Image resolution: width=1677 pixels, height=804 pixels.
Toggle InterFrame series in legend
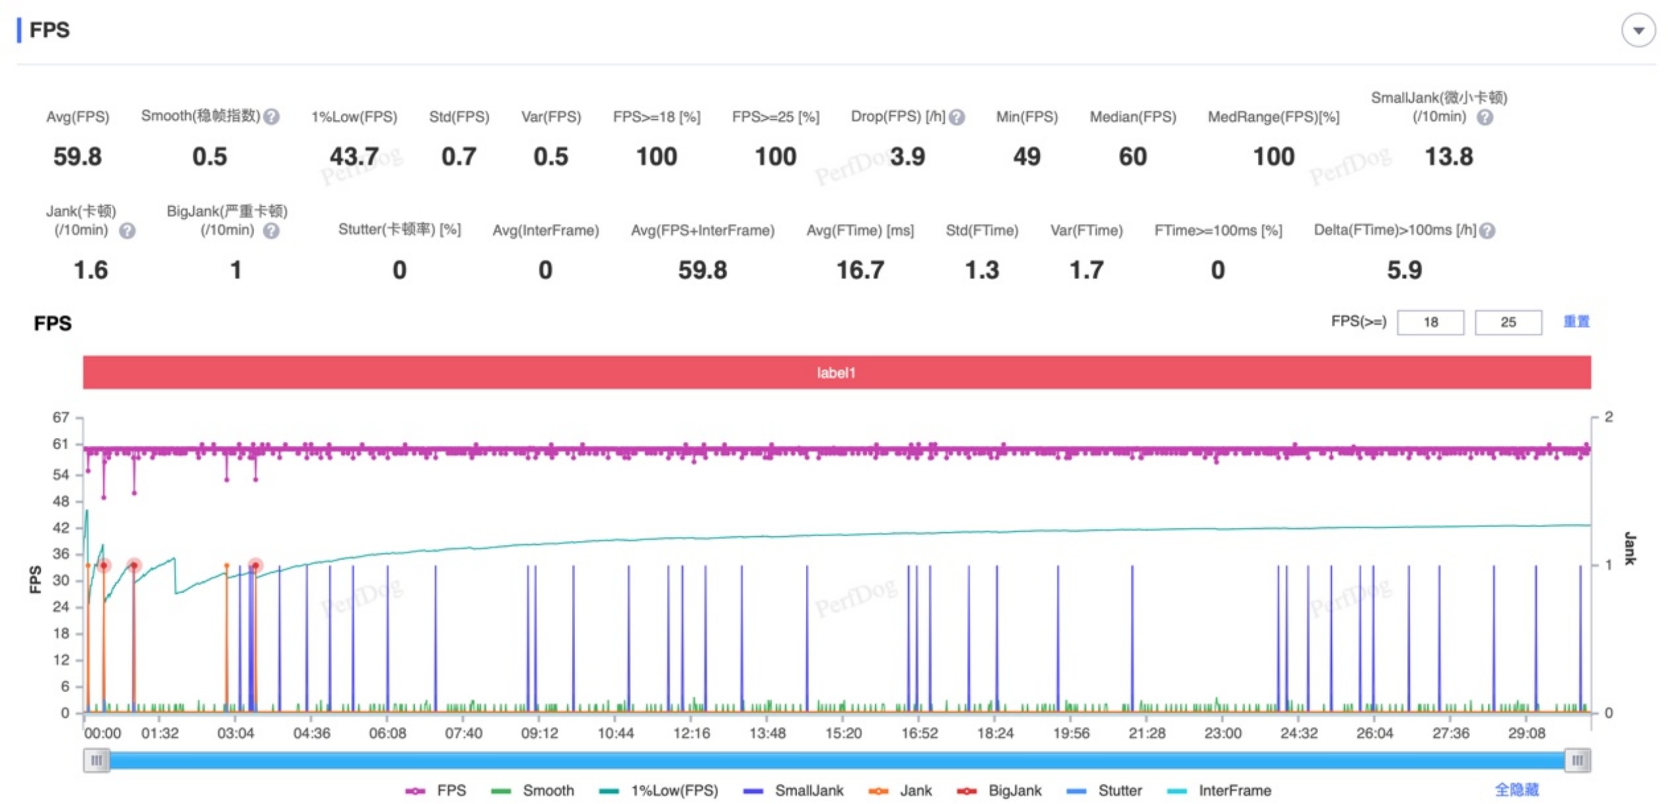pyautogui.click(x=1218, y=790)
